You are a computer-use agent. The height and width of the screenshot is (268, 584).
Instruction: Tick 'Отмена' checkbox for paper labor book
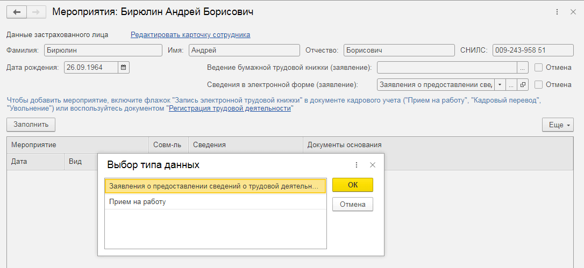click(x=539, y=68)
